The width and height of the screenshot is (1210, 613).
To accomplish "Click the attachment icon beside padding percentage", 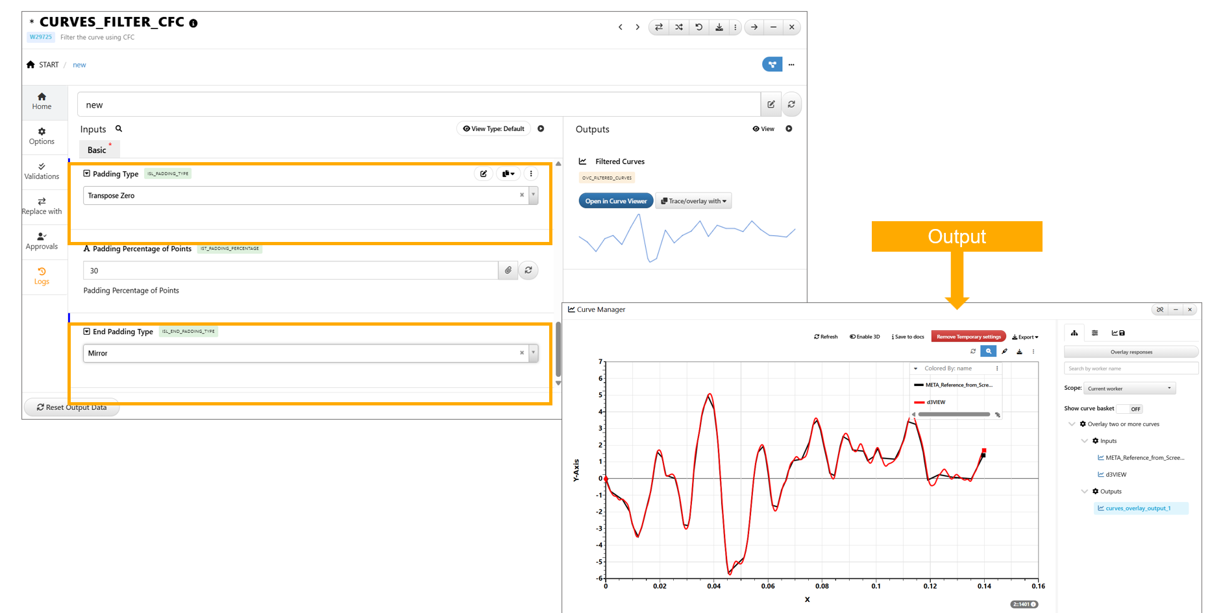I will (508, 270).
